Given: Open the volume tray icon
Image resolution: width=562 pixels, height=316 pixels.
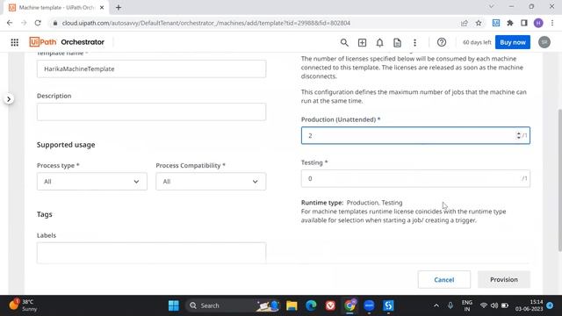Looking at the screenshot, I should 494,305.
